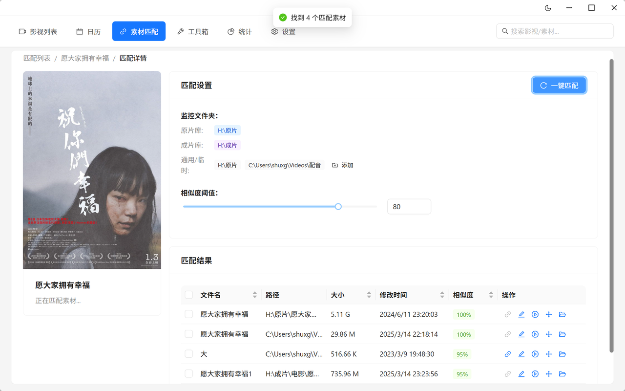625x391 pixels.
Task: Select the 素材匹配 tab
Action: coord(139,31)
